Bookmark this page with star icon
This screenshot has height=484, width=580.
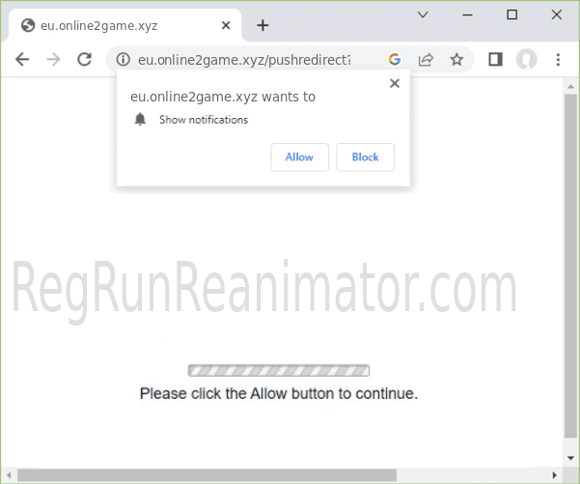pyautogui.click(x=456, y=59)
